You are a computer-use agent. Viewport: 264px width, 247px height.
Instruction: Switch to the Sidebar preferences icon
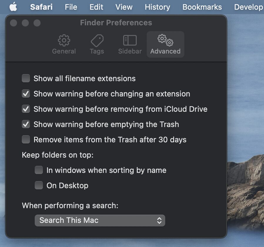click(x=130, y=41)
